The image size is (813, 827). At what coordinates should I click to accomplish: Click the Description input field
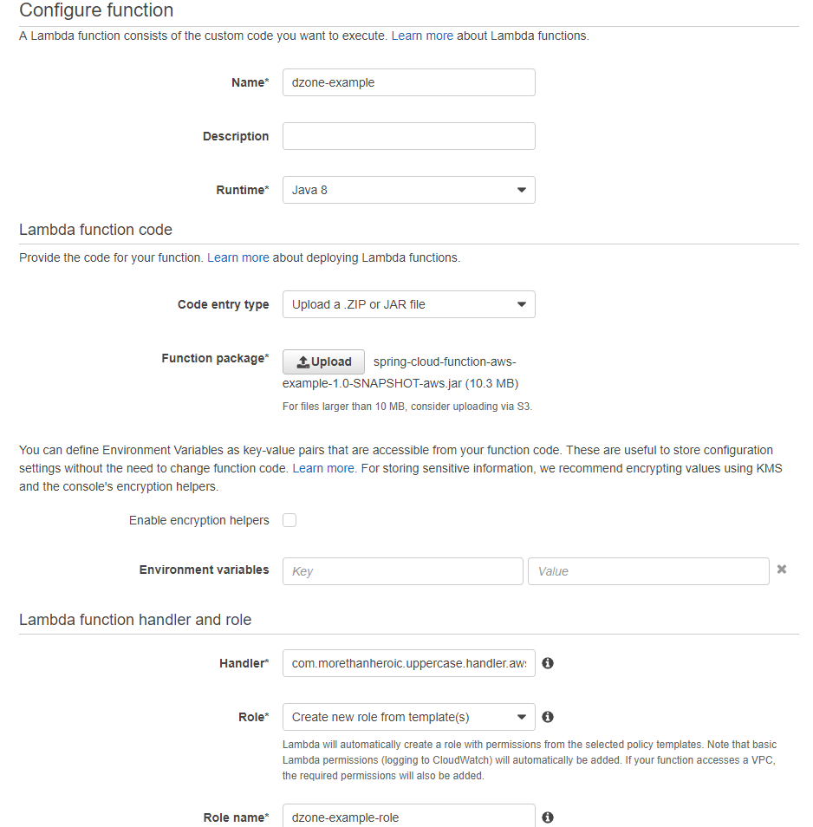tap(408, 136)
